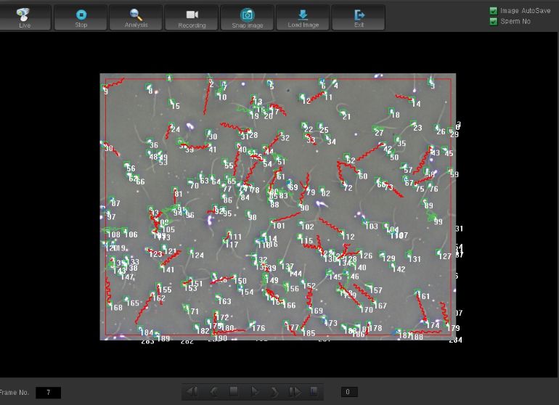Click the loop button in playback bar
The width and height of the screenshot is (559, 405).
click(x=314, y=392)
